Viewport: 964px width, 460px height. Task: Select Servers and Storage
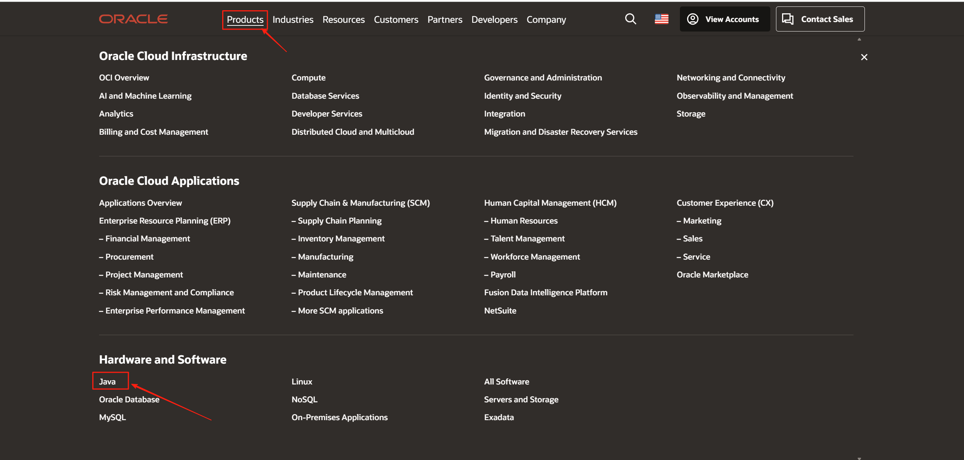click(521, 399)
